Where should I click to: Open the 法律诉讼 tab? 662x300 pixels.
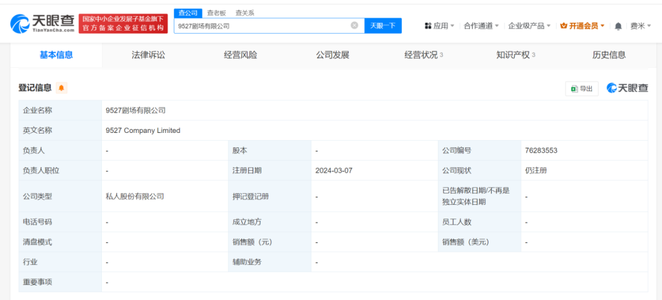pyautogui.click(x=148, y=55)
